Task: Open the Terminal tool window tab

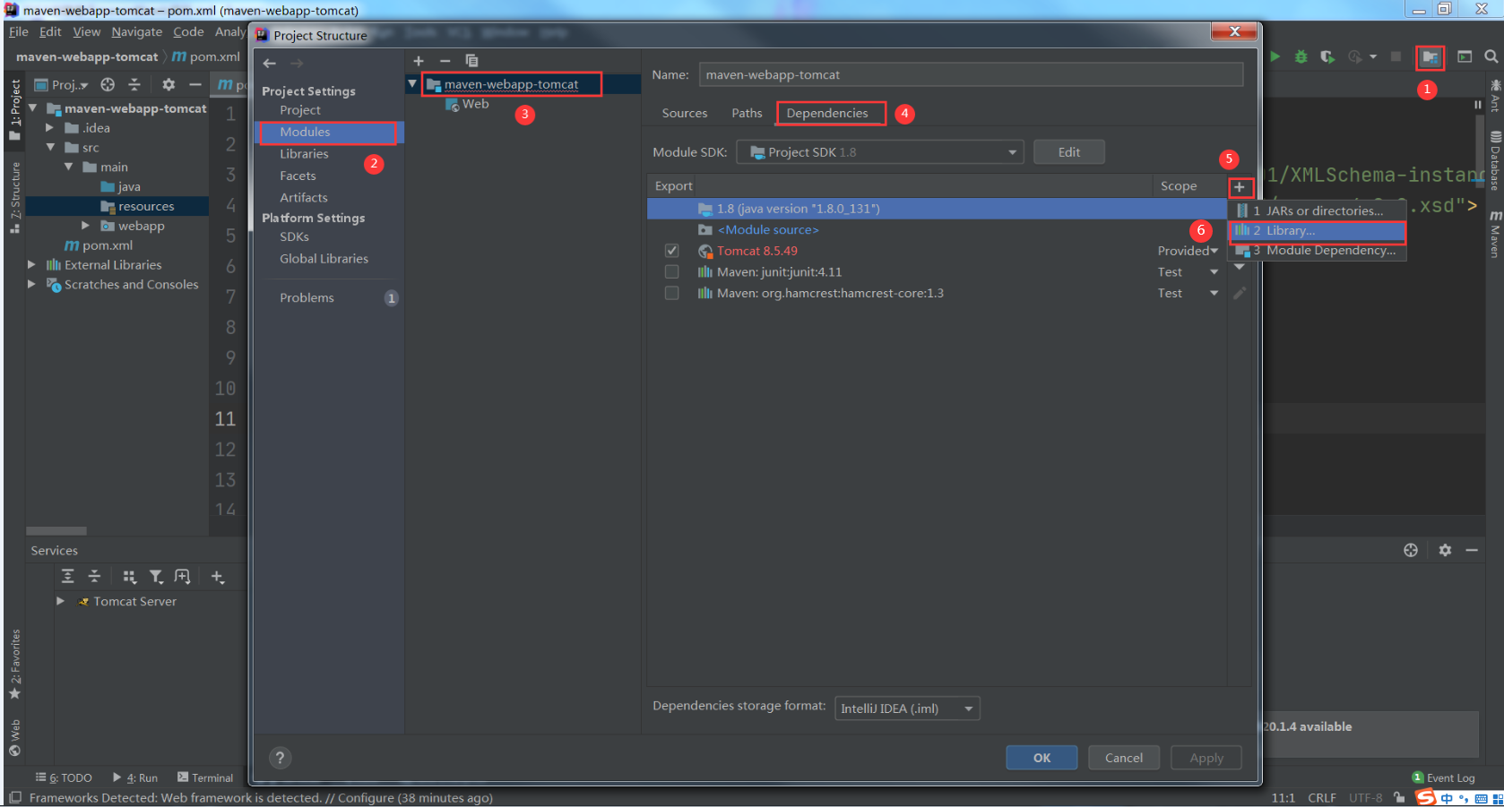Action: coord(205,777)
